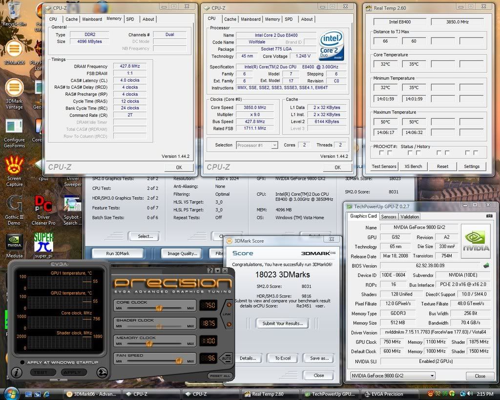Click the EVGA Precision info icon

click(x=16, y=372)
